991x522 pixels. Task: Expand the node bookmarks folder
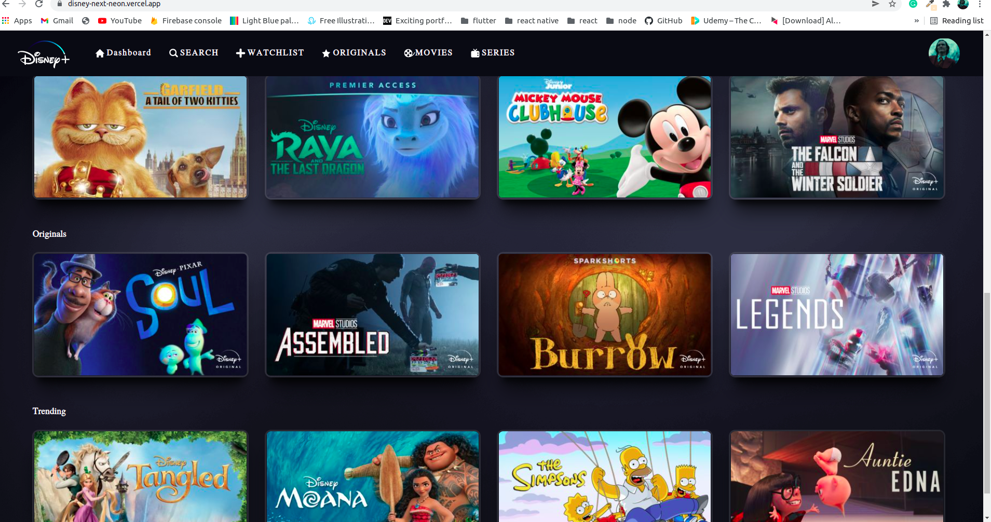click(x=621, y=21)
